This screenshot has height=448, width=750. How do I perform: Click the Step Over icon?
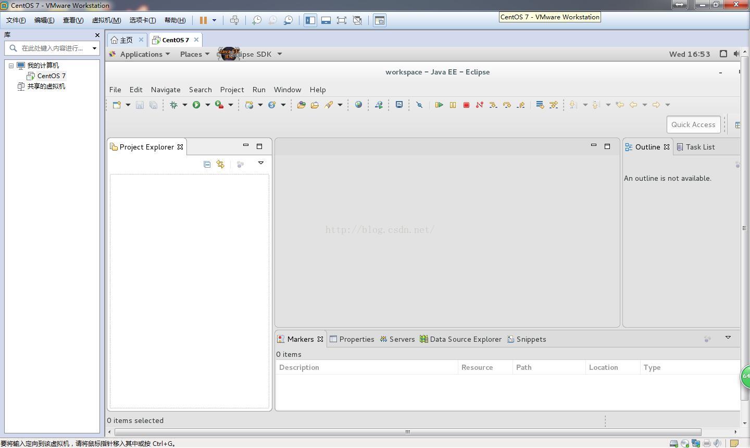(x=507, y=105)
